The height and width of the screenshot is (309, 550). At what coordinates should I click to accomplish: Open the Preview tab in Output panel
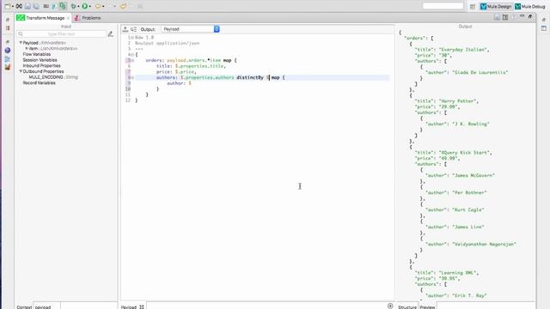point(427,307)
